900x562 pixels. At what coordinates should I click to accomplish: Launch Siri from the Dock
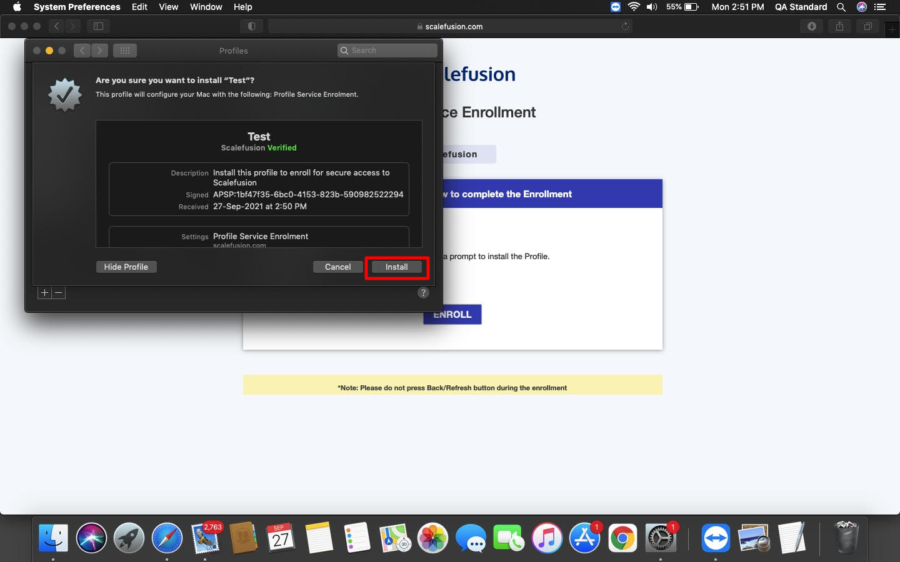91,538
